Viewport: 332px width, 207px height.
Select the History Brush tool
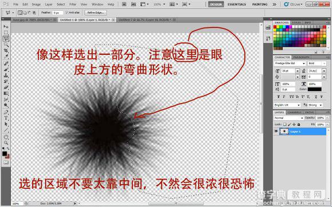pyautogui.click(x=6, y=81)
